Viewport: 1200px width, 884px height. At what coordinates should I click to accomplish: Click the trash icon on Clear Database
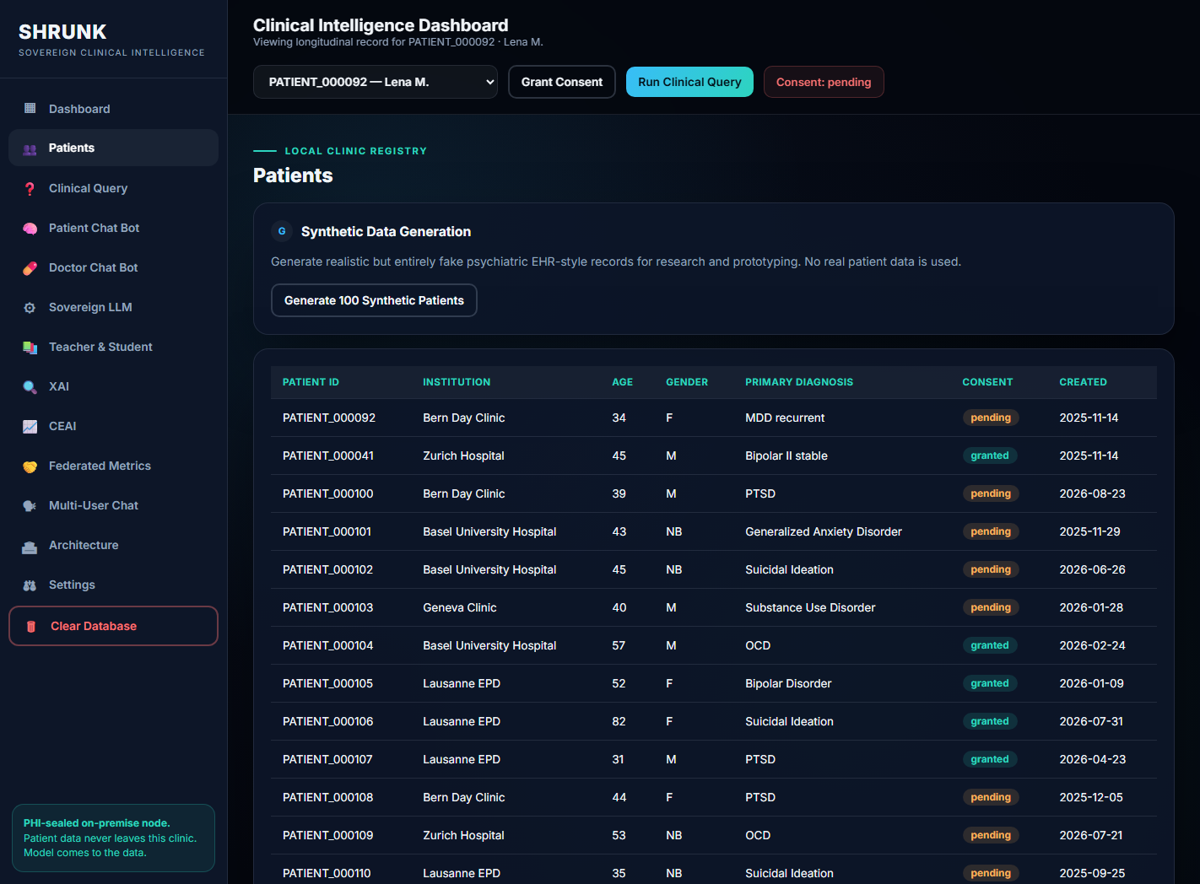pos(31,627)
